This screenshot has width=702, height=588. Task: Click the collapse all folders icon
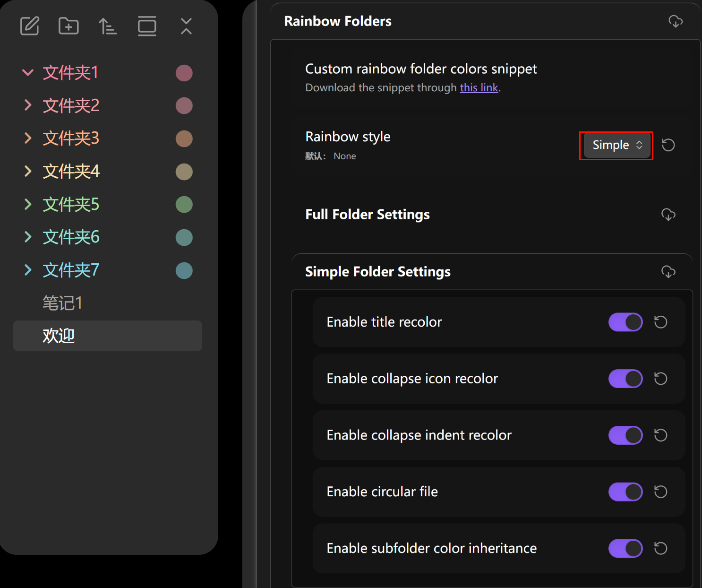click(x=186, y=26)
